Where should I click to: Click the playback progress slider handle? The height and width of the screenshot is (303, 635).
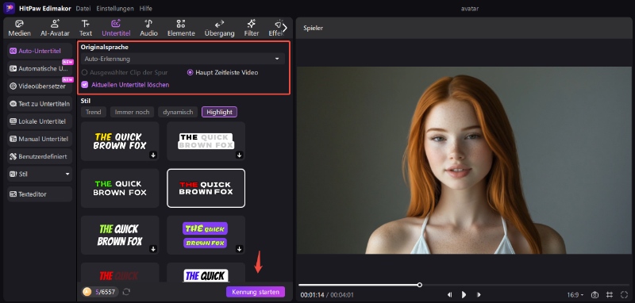click(420, 285)
